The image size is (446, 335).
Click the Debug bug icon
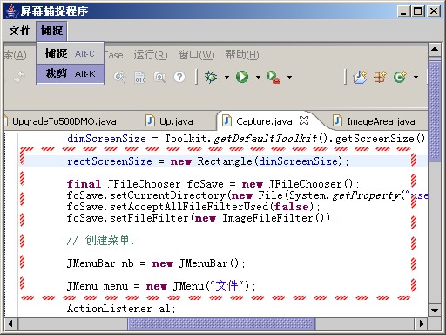[211, 77]
